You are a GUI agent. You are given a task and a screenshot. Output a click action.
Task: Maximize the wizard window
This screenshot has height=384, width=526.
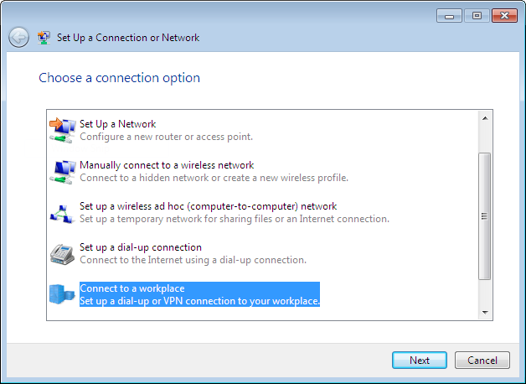click(477, 16)
